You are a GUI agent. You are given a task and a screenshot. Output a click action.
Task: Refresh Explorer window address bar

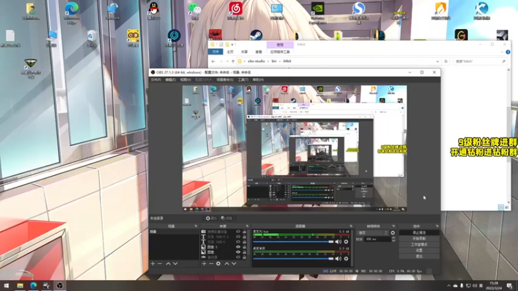click(x=445, y=61)
